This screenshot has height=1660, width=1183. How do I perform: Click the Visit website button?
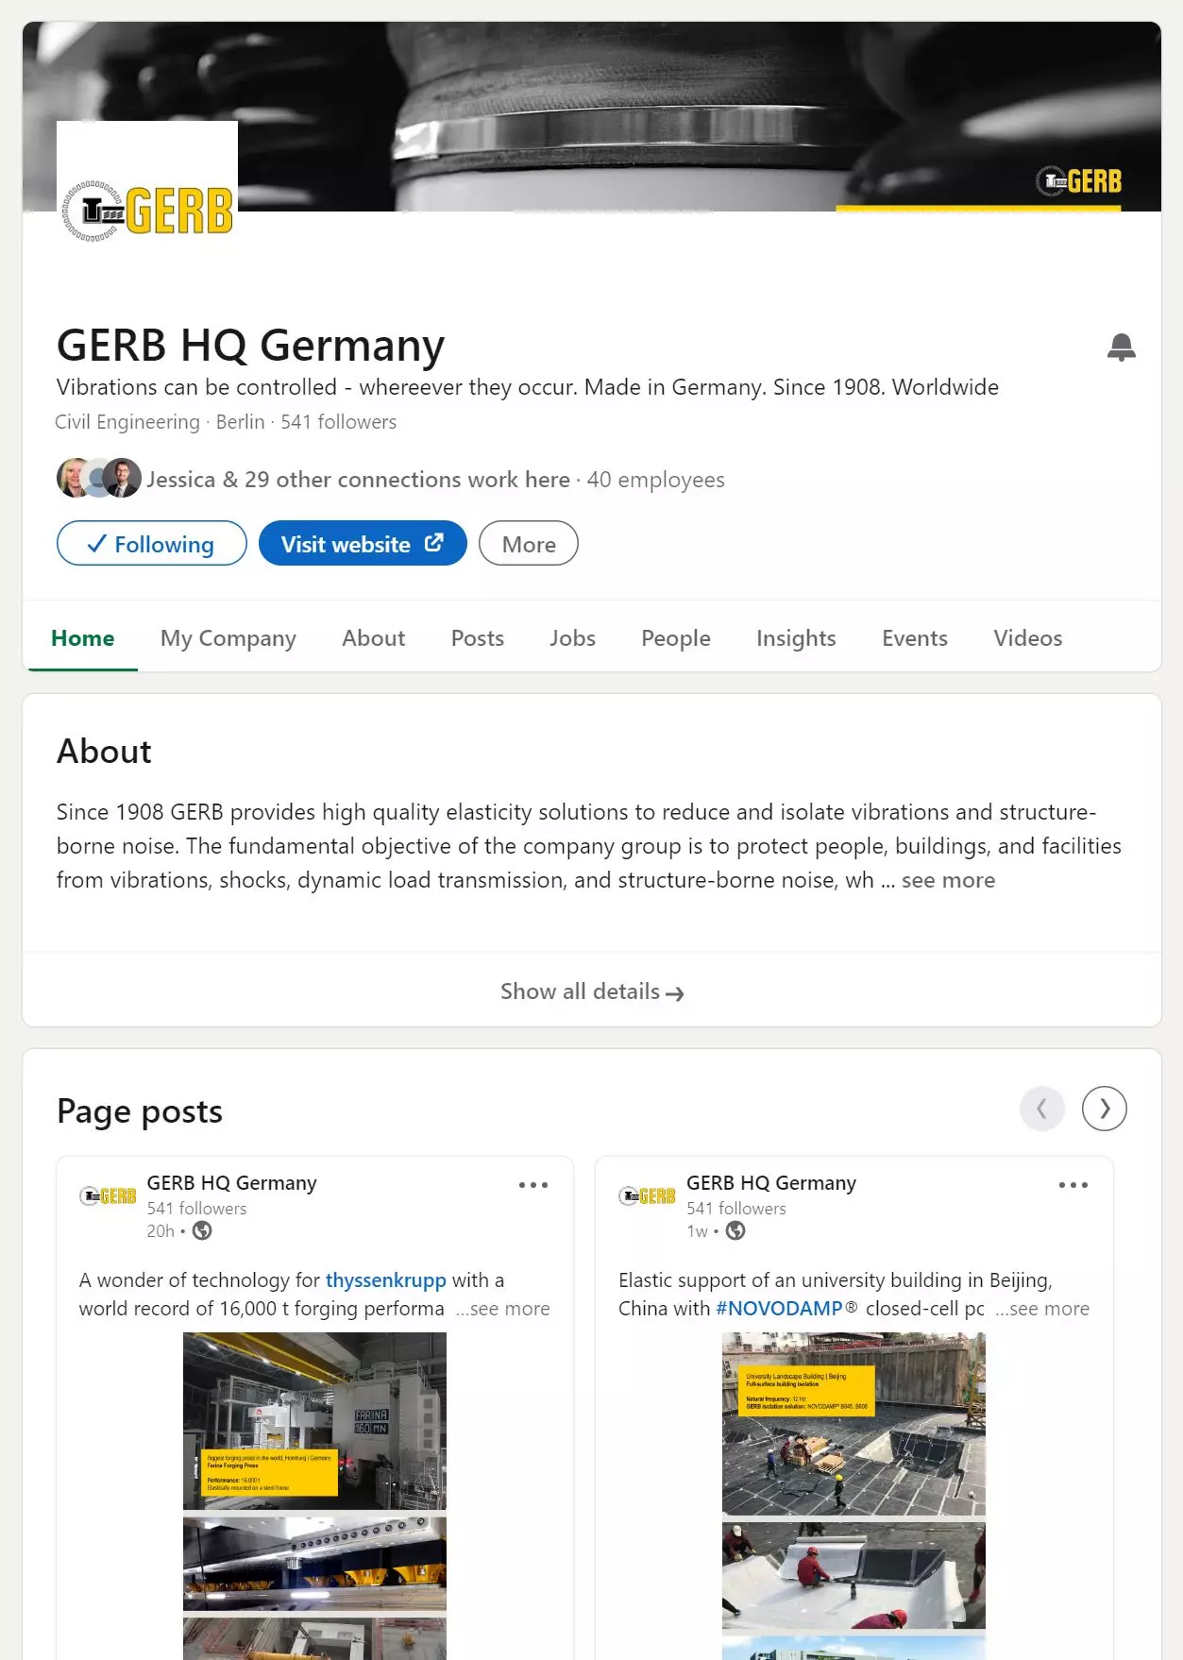point(363,544)
